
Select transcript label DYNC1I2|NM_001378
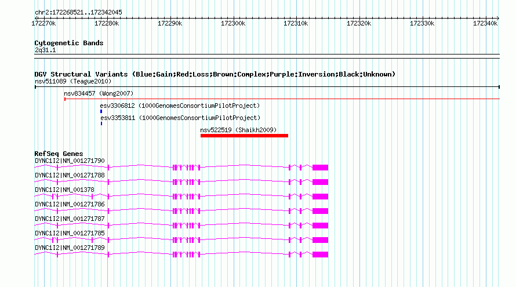pos(64,190)
